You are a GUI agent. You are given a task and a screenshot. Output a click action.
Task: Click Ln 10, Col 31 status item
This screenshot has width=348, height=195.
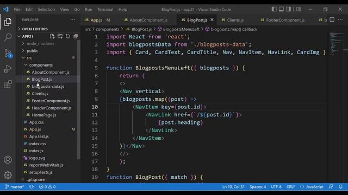[x=233, y=187]
